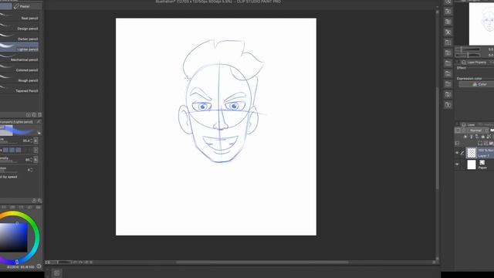Screen dimensions: 494x278
Task: Click the duplicate sub tool icon
Action: 34,115
